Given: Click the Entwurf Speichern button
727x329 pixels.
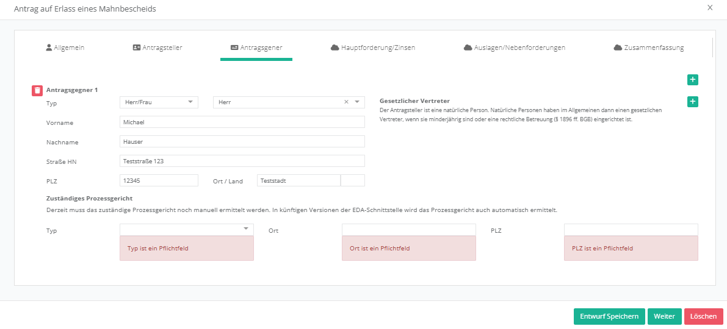Looking at the screenshot, I should click(x=609, y=316).
